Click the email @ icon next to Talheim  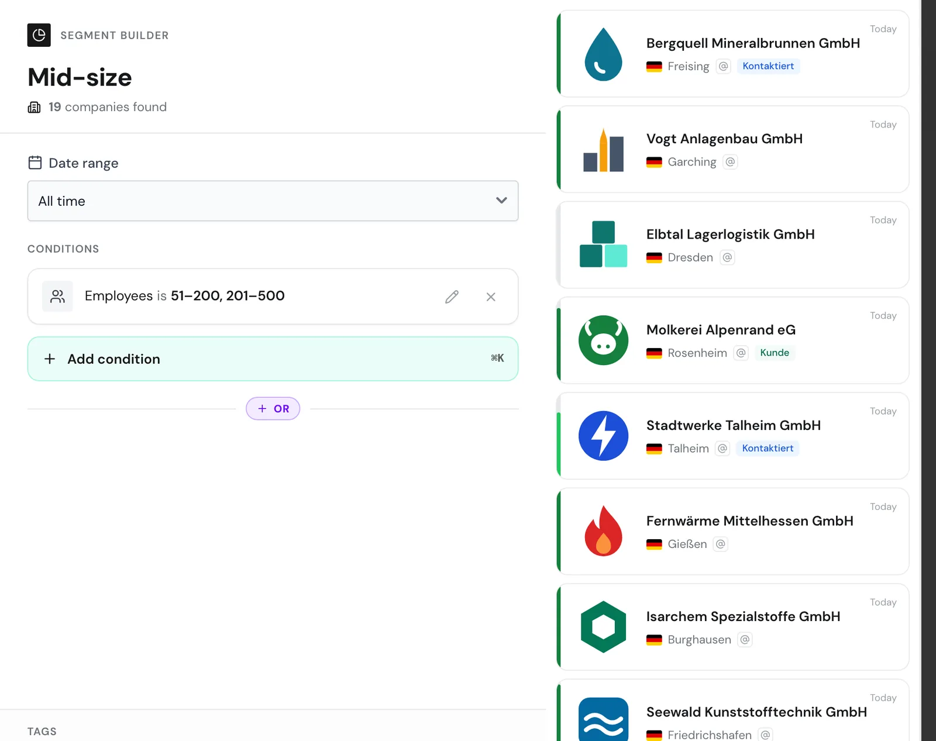pyautogui.click(x=723, y=448)
